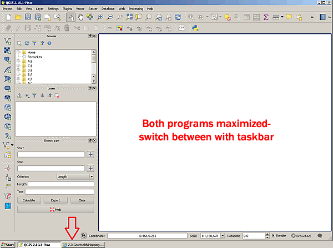Pick Stop point with crosshair button
This screenshot has width=333, height=248.
click(90, 168)
